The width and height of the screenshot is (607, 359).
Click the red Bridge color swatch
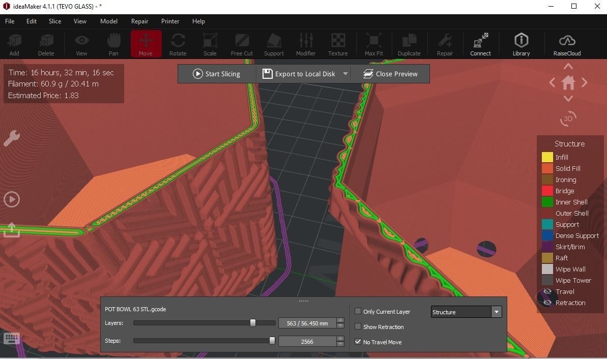point(547,191)
